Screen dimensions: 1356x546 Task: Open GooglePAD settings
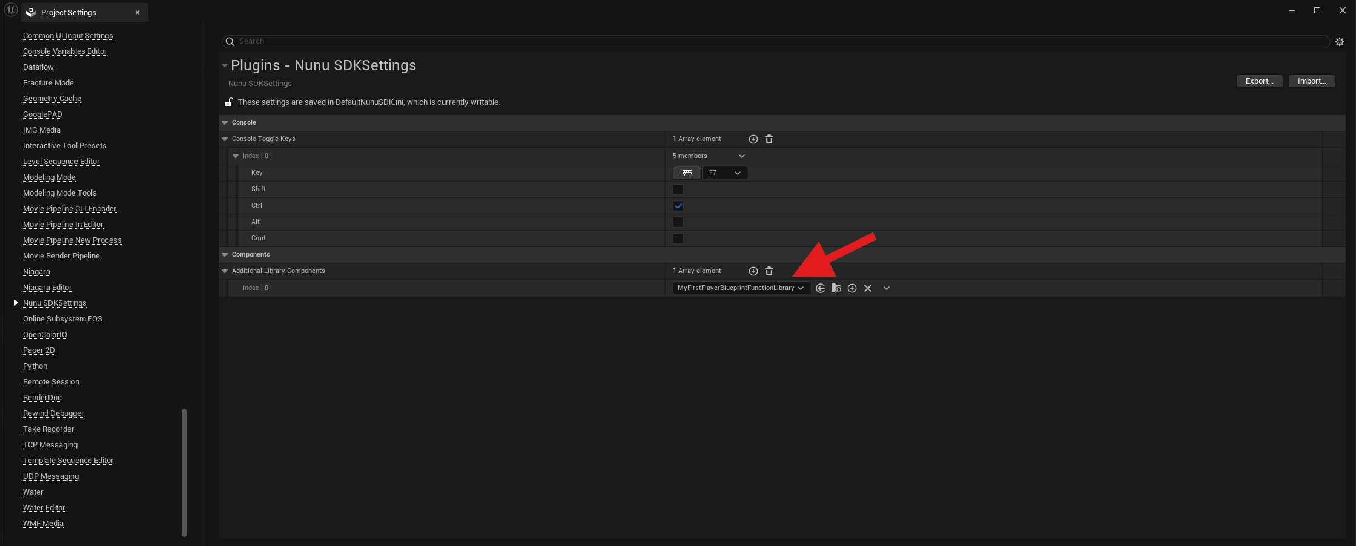pyautogui.click(x=42, y=114)
